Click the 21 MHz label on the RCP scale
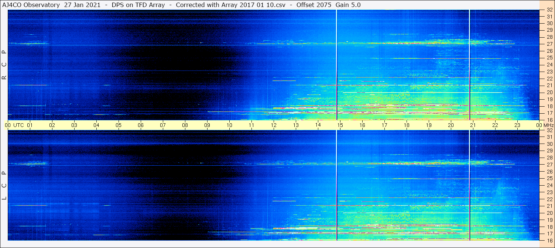The height and width of the screenshot is (248, 555). coord(549,85)
